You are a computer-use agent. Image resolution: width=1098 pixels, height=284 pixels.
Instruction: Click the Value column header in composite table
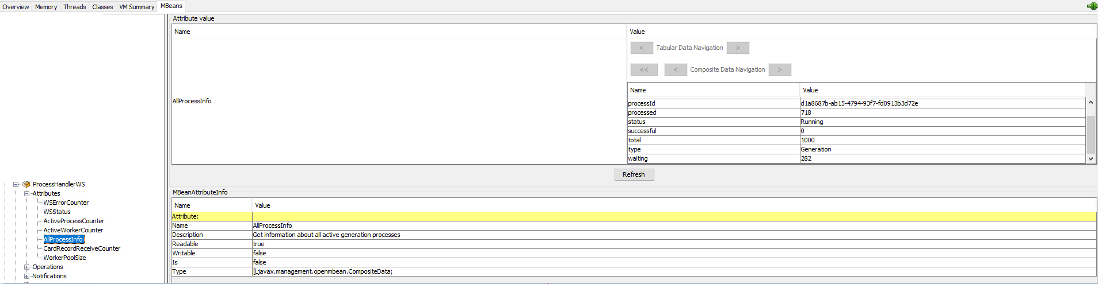tap(942, 90)
